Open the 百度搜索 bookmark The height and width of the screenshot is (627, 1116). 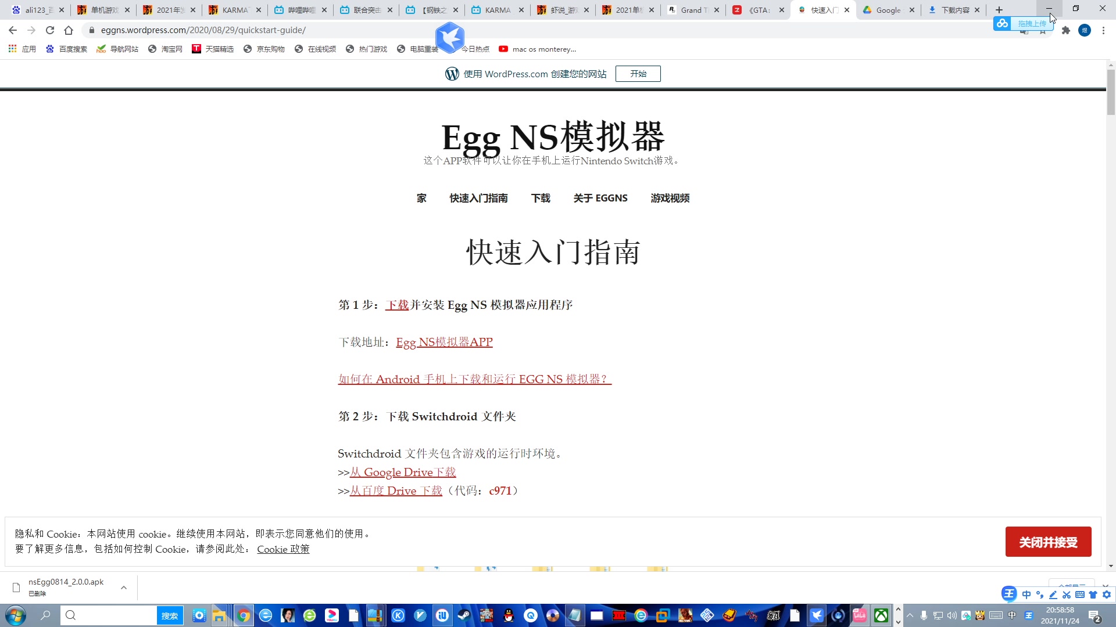point(66,49)
